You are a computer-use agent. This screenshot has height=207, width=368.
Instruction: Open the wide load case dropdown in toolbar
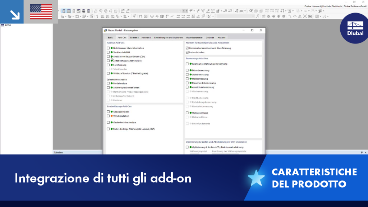tap(156, 11)
